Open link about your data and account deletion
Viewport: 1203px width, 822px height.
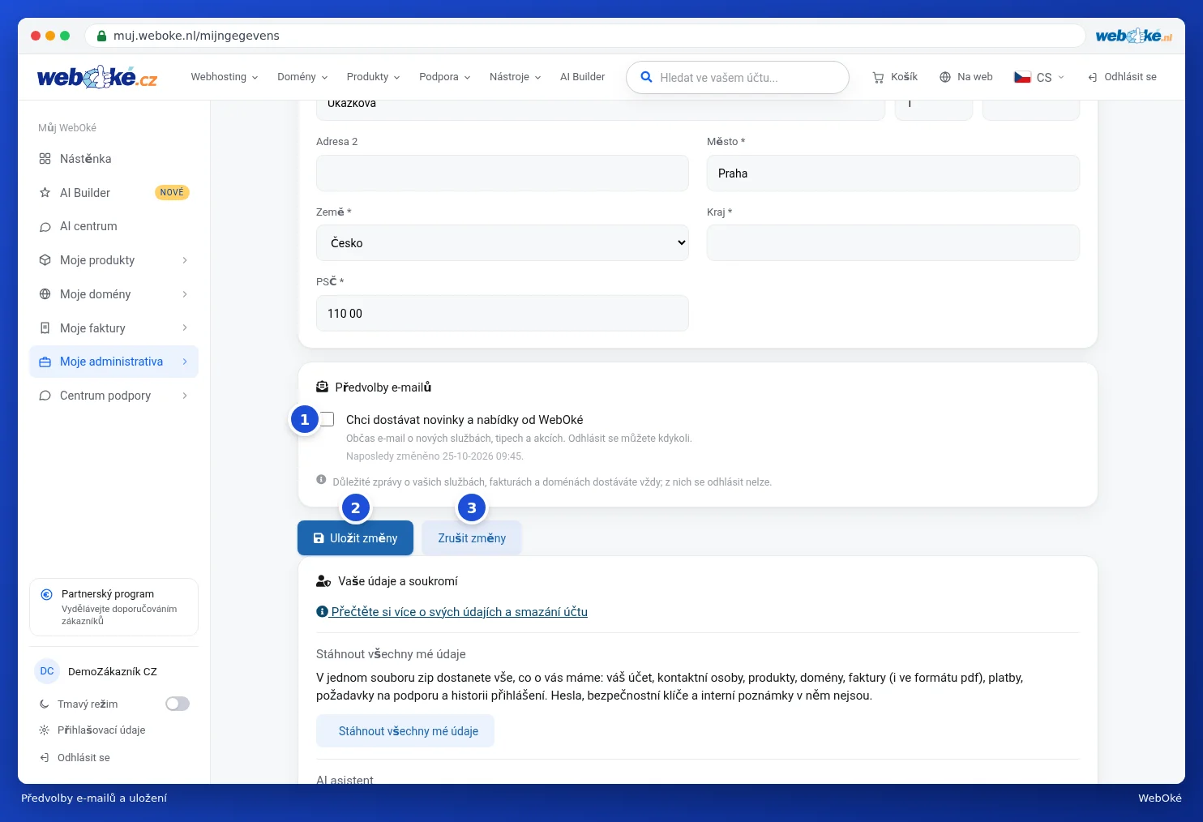[x=452, y=612]
